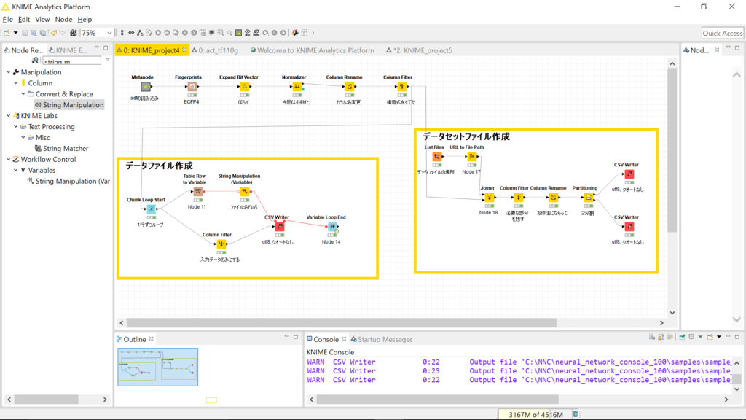The width and height of the screenshot is (746, 420).
Task: Select the Metanode node on canvas
Action: click(146, 87)
